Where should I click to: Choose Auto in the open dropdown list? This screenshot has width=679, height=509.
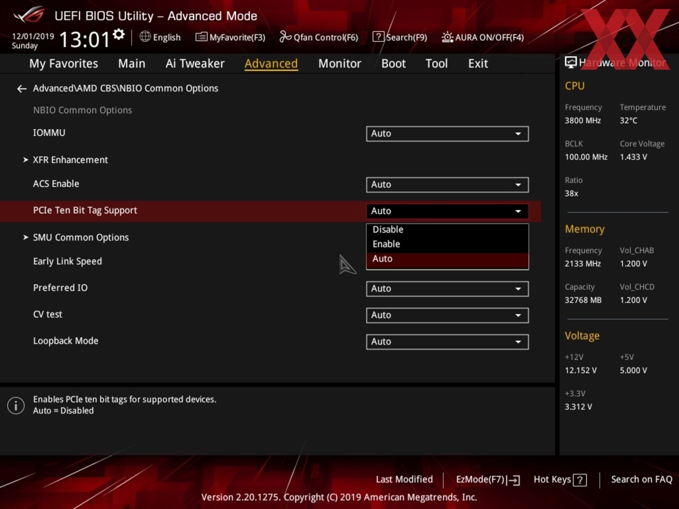coord(447,259)
